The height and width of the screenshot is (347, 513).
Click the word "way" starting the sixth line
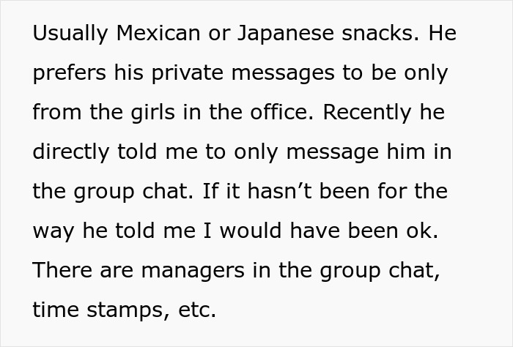[x=49, y=231]
